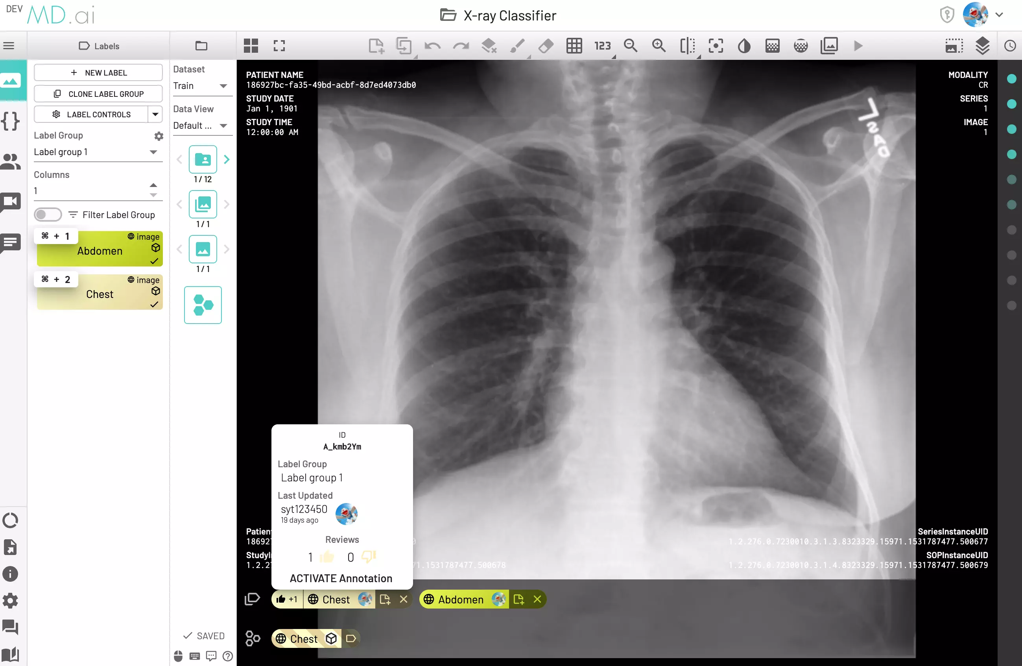Select the eraser tool

click(546, 46)
